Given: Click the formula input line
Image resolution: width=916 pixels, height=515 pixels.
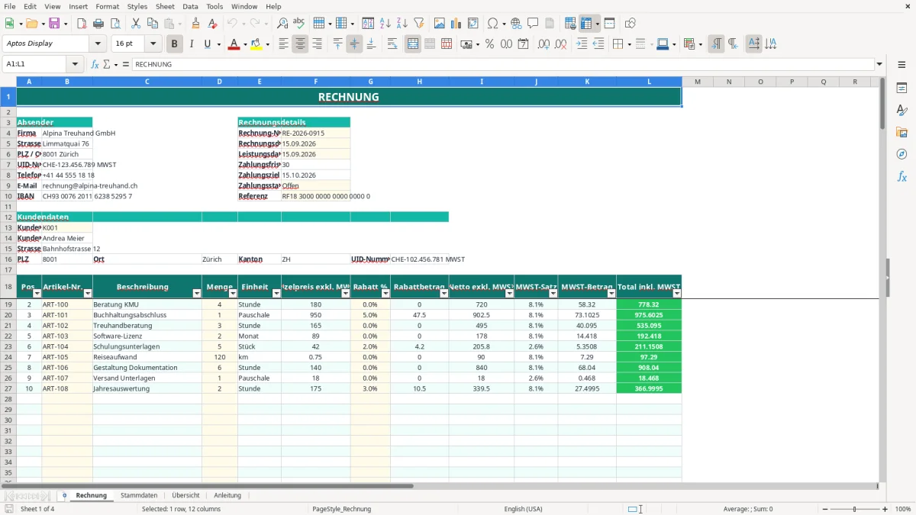Looking at the screenshot, I should 502,64.
